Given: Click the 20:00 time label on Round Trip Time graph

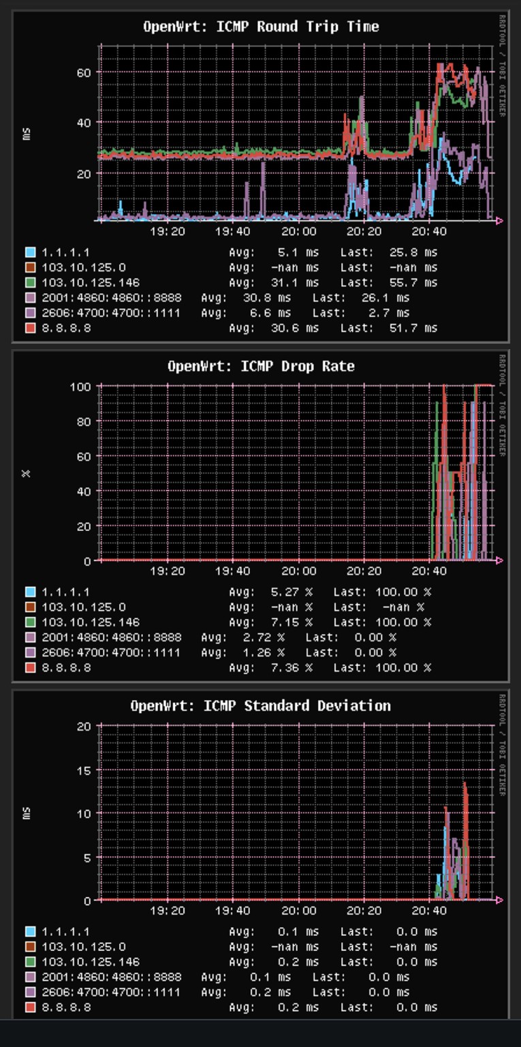Looking at the screenshot, I should pos(298,231).
